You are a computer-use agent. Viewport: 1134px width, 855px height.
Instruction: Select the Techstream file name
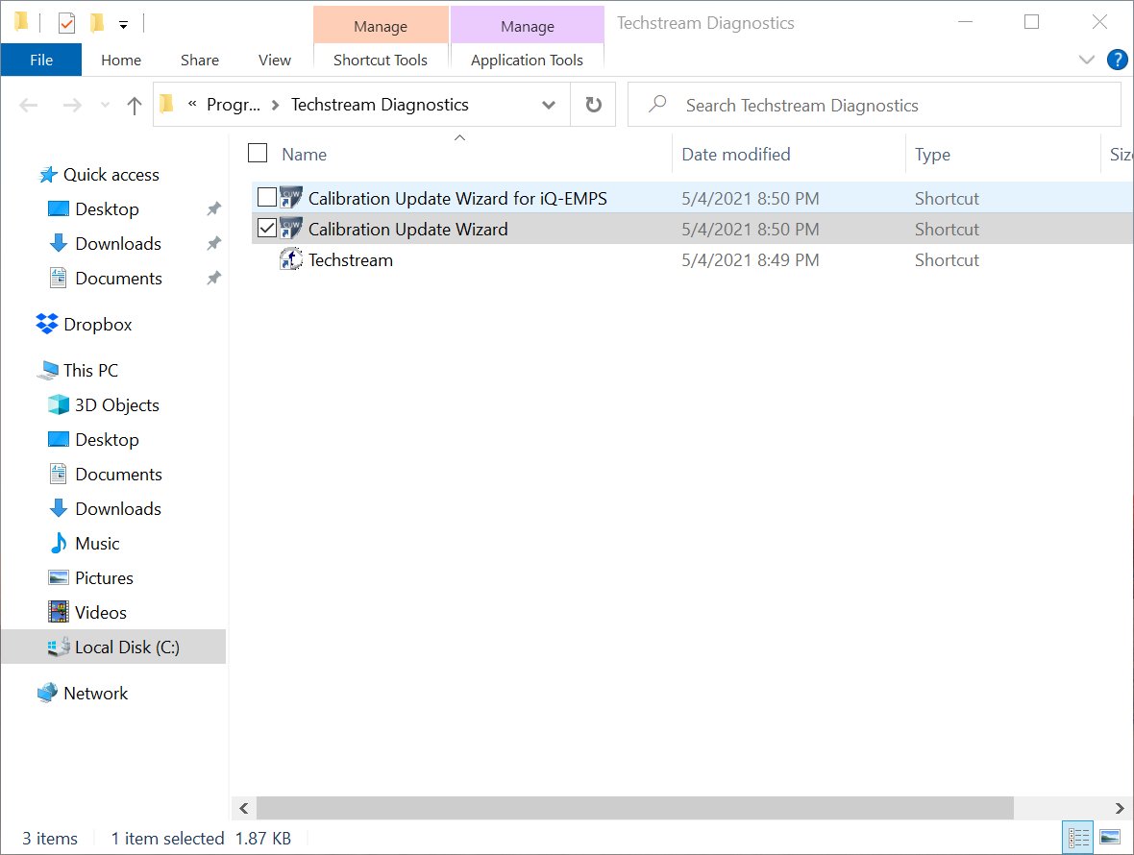coord(351,260)
